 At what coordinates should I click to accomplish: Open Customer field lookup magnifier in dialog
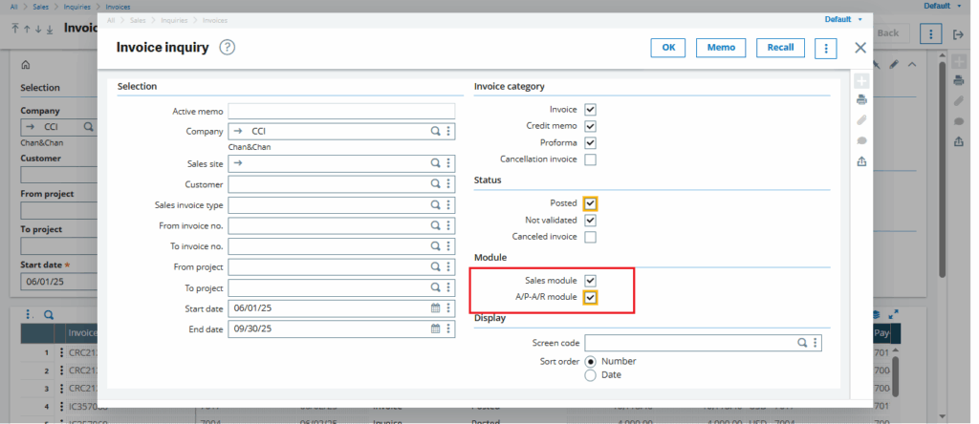click(435, 184)
